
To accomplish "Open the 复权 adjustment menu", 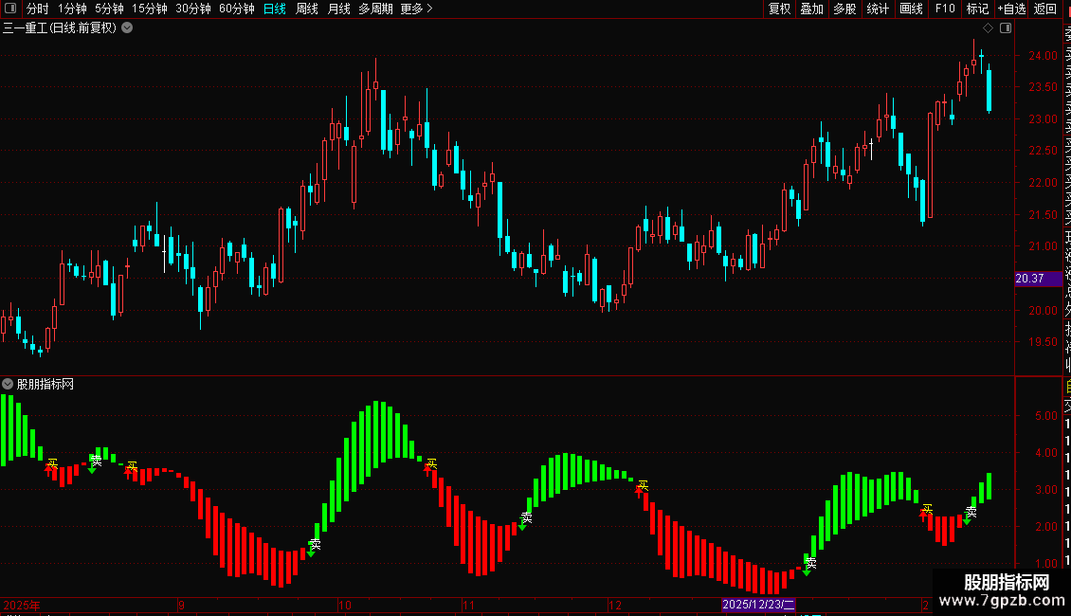I will pyautogui.click(x=779, y=9).
